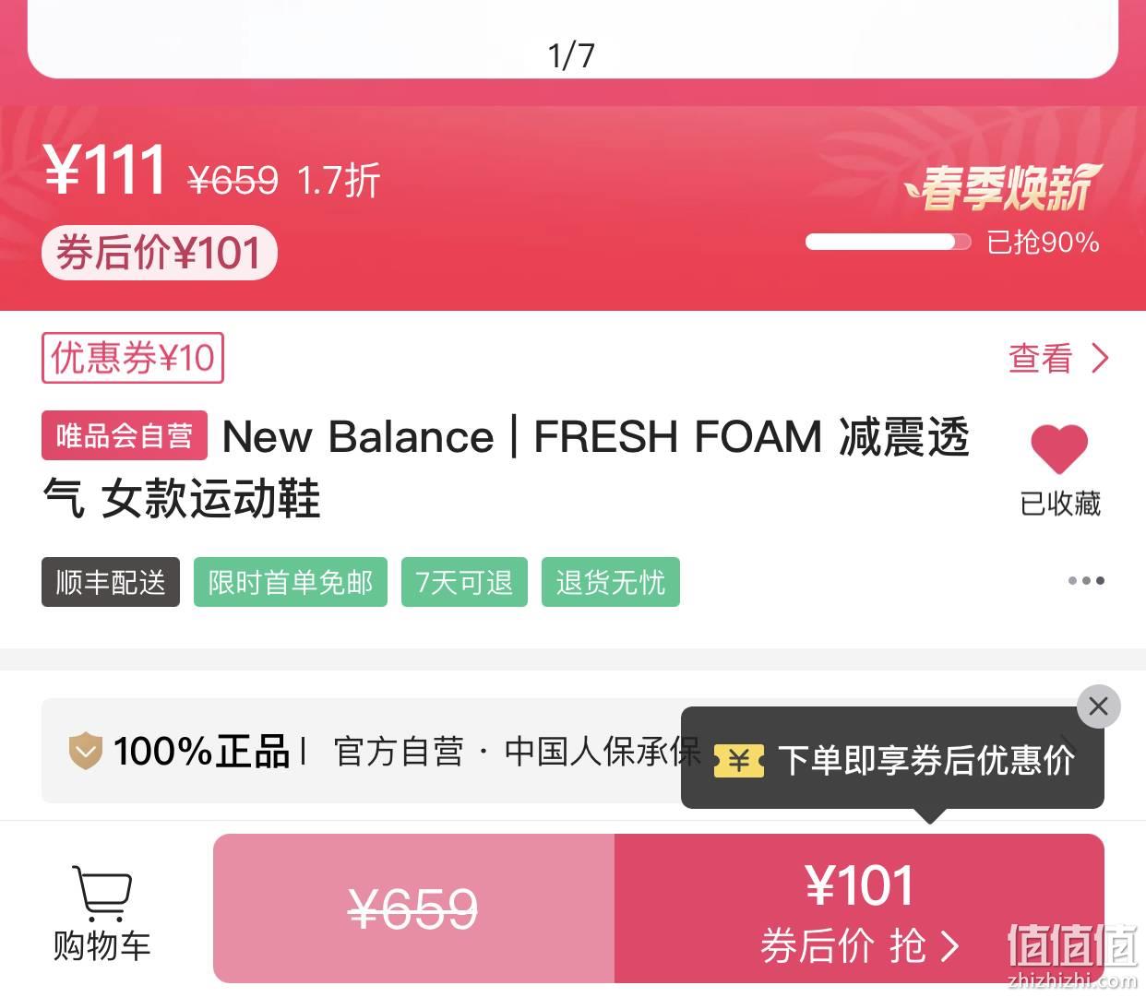Toggle the heart favorite icon (已收藏)
1146x997 pixels.
(x=1059, y=451)
